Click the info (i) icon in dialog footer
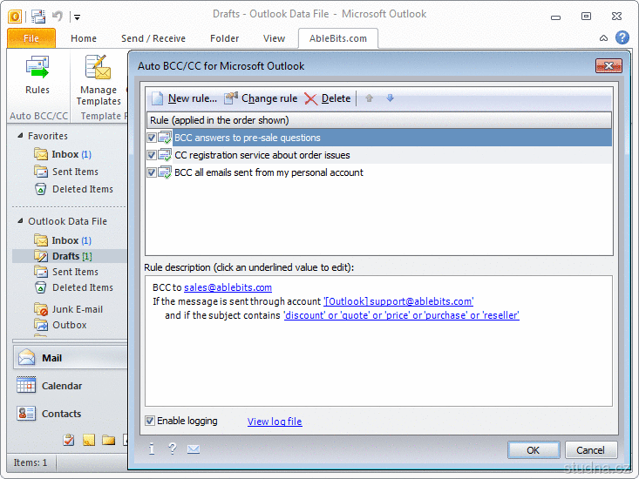 [x=151, y=449]
